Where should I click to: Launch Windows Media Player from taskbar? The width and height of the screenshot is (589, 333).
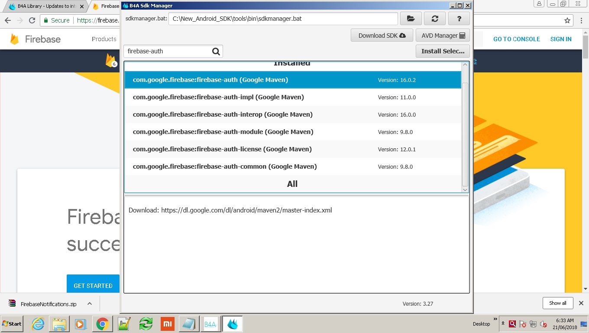(81, 324)
